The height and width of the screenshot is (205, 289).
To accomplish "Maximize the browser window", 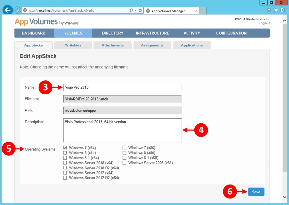I will point(271,3).
